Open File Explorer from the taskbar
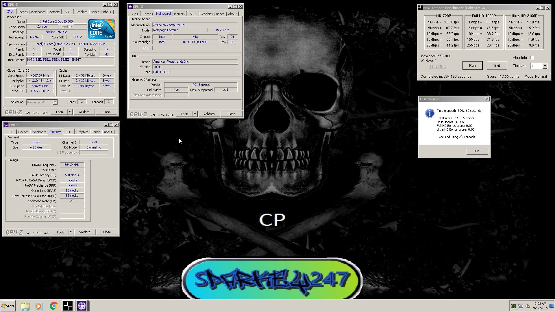Image resolution: width=555 pixels, height=312 pixels. click(x=25, y=306)
